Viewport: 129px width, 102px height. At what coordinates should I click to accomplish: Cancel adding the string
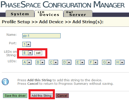[62, 95]
